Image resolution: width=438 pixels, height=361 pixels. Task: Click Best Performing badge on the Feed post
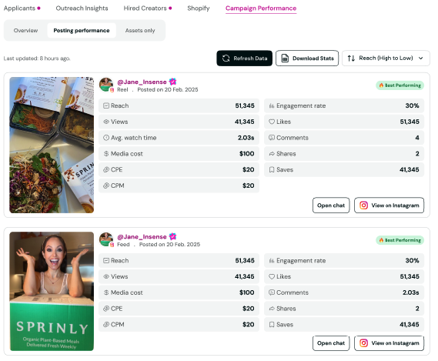point(400,240)
